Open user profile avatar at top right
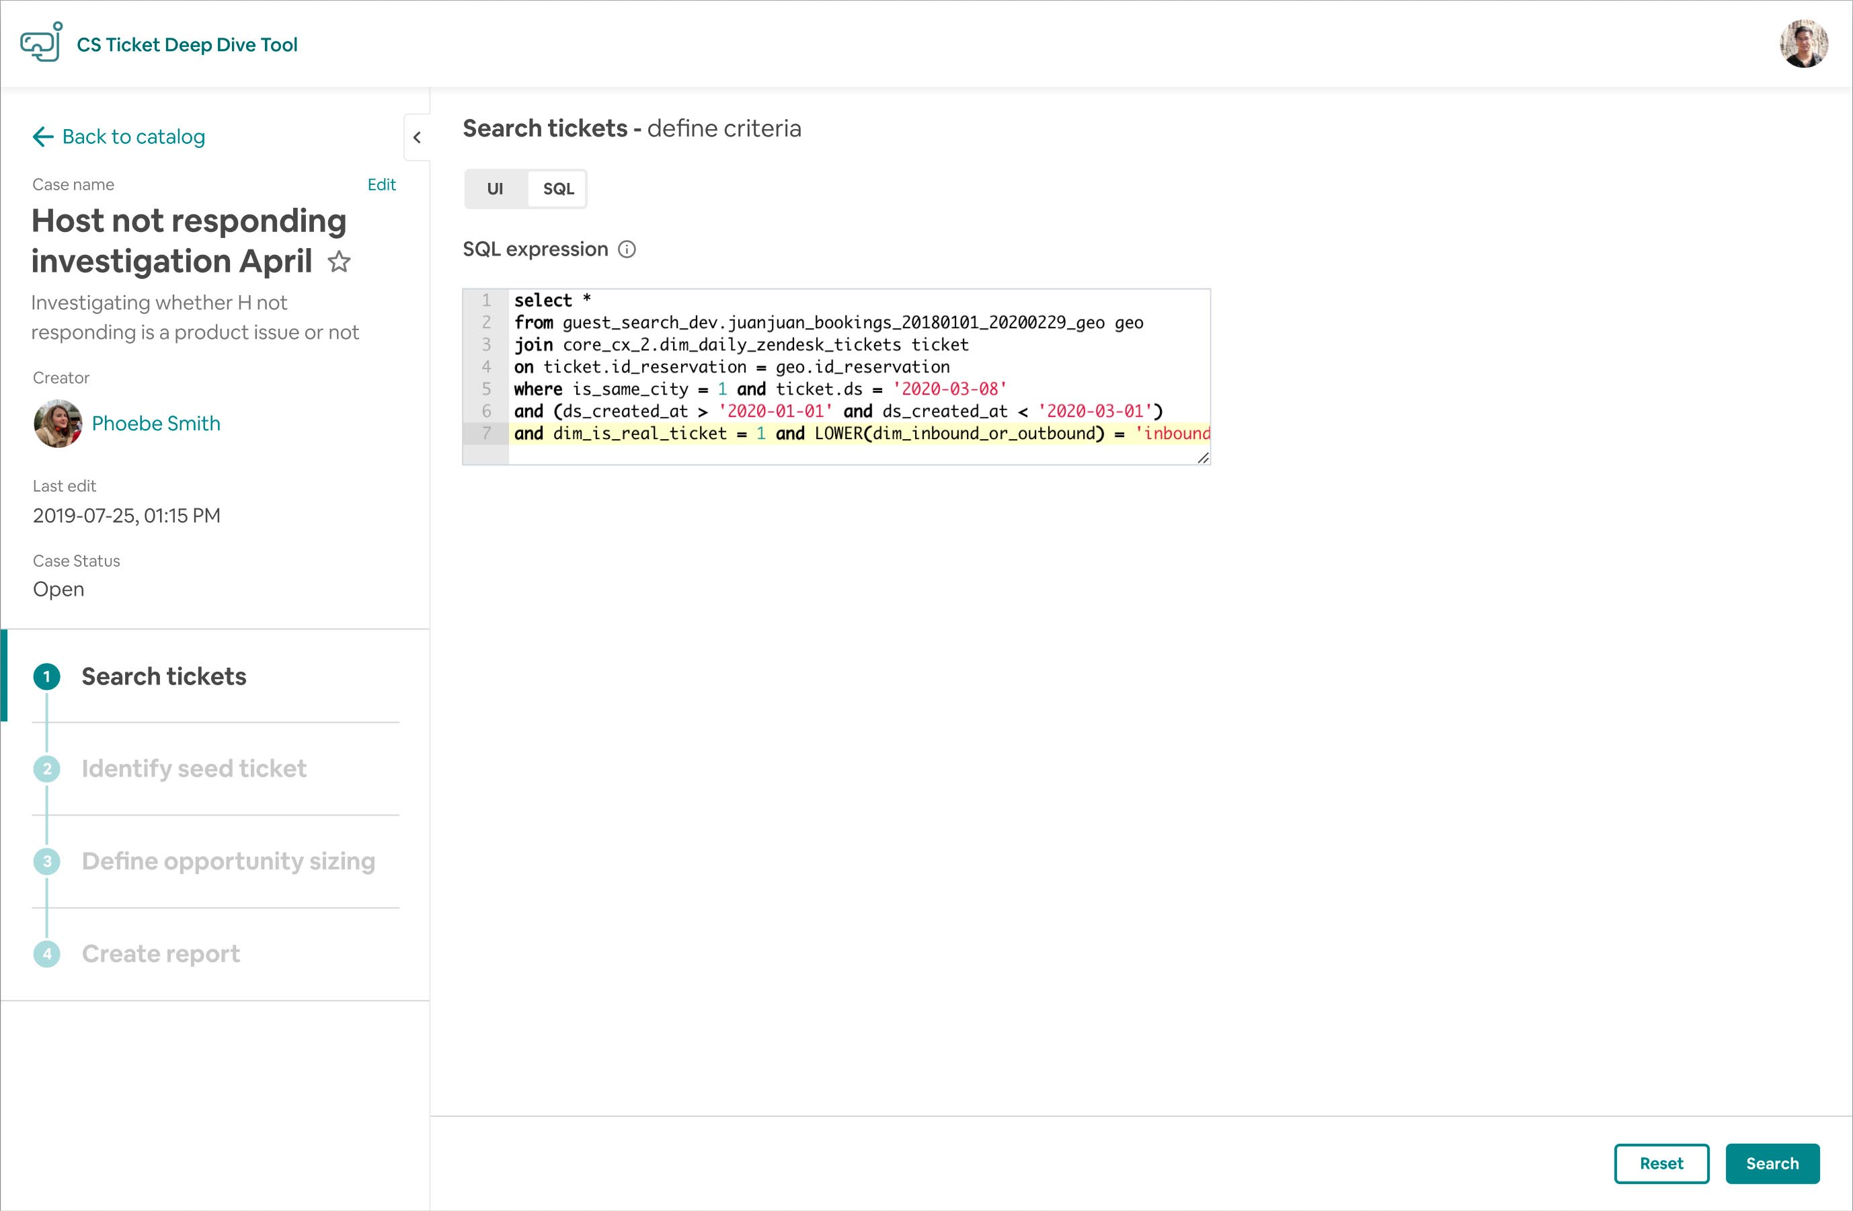The image size is (1853, 1211). point(1803,44)
